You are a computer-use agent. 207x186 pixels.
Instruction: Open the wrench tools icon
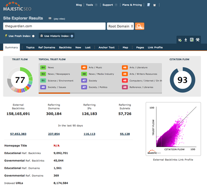tap(197, 40)
